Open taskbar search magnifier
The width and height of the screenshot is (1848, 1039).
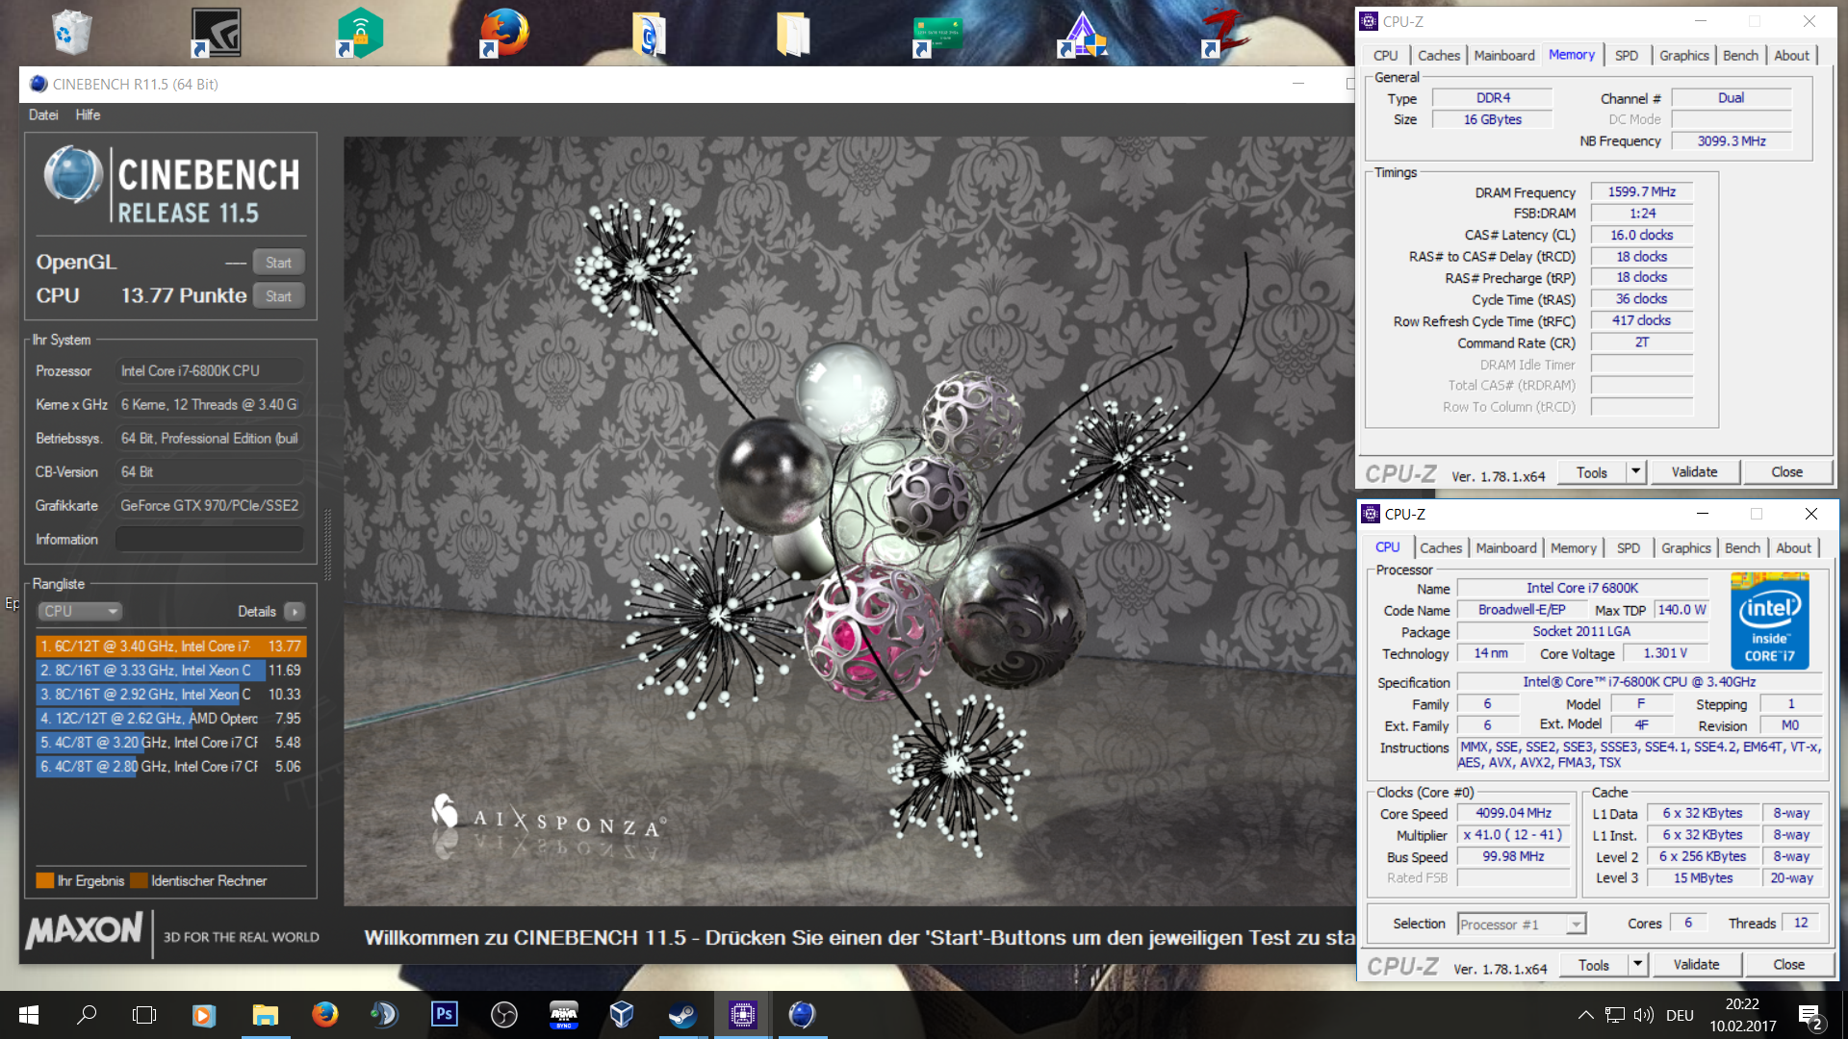(87, 1015)
